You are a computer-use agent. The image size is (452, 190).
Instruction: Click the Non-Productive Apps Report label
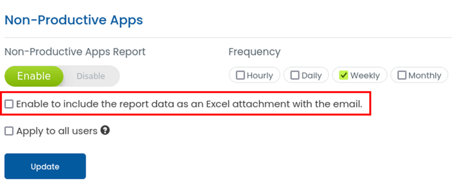point(75,52)
